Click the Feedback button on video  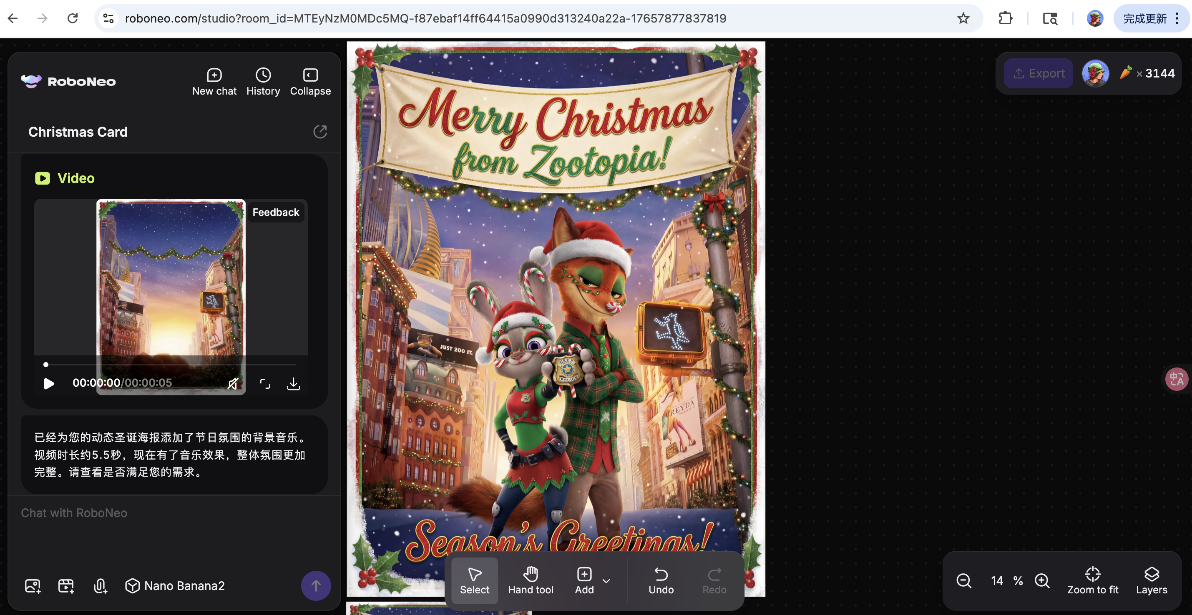(276, 212)
